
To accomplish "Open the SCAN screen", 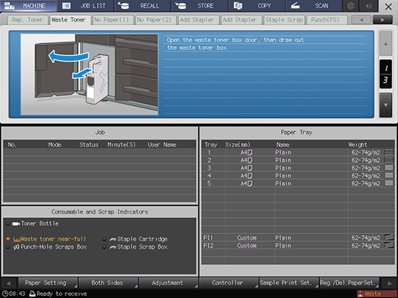I will tap(313, 6).
